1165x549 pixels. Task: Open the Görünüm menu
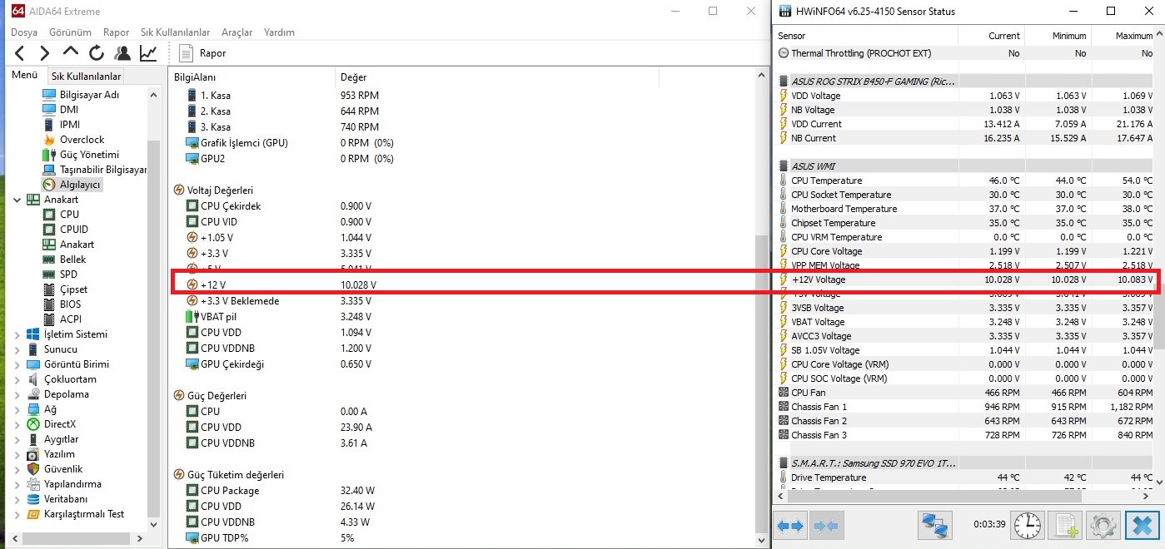click(70, 32)
